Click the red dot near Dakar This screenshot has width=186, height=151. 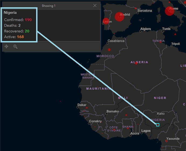click(87, 108)
